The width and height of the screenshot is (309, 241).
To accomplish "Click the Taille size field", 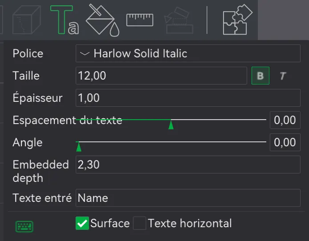I will tap(161, 76).
